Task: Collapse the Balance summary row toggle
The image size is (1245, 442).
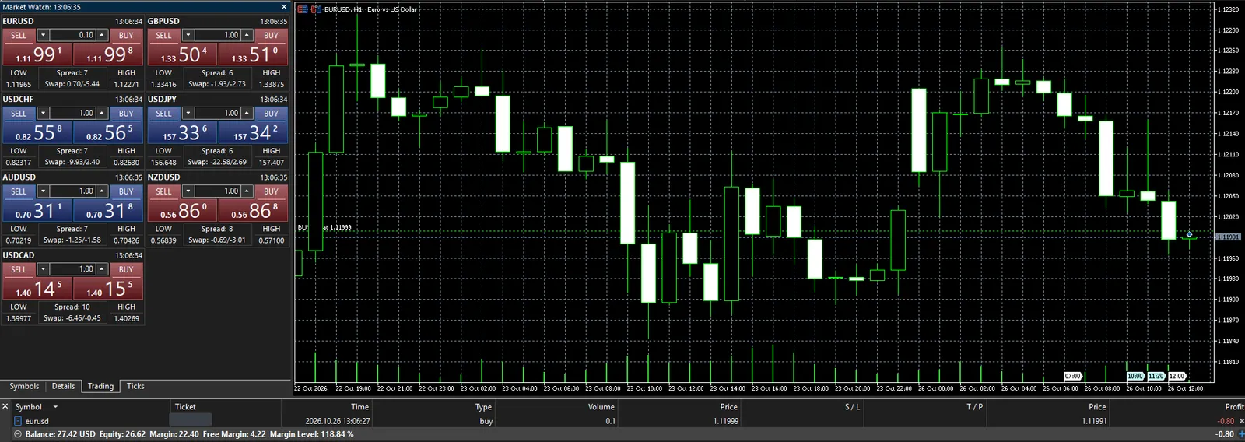Action: 18,434
